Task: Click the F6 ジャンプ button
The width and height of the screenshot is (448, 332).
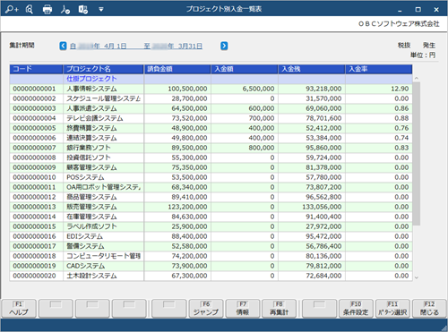Action: click(206, 309)
